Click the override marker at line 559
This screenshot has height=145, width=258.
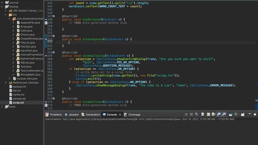(x=46, y=56)
